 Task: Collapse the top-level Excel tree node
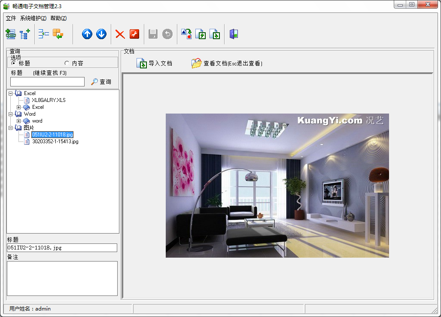tap(10, 93)
